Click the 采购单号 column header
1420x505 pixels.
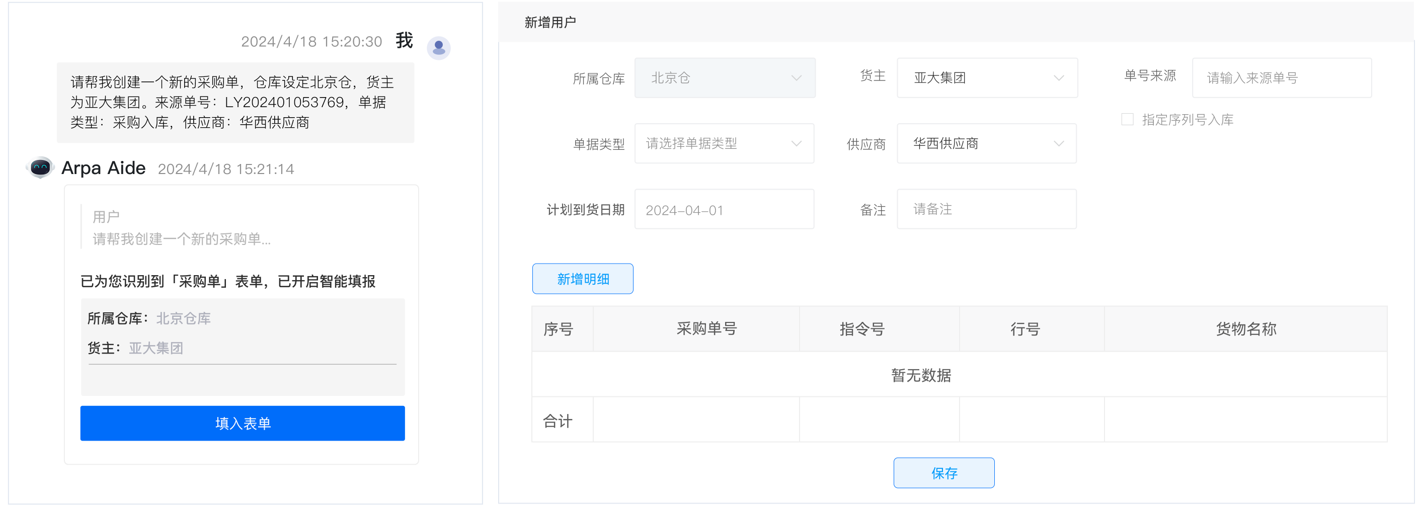tap(696, 329)
